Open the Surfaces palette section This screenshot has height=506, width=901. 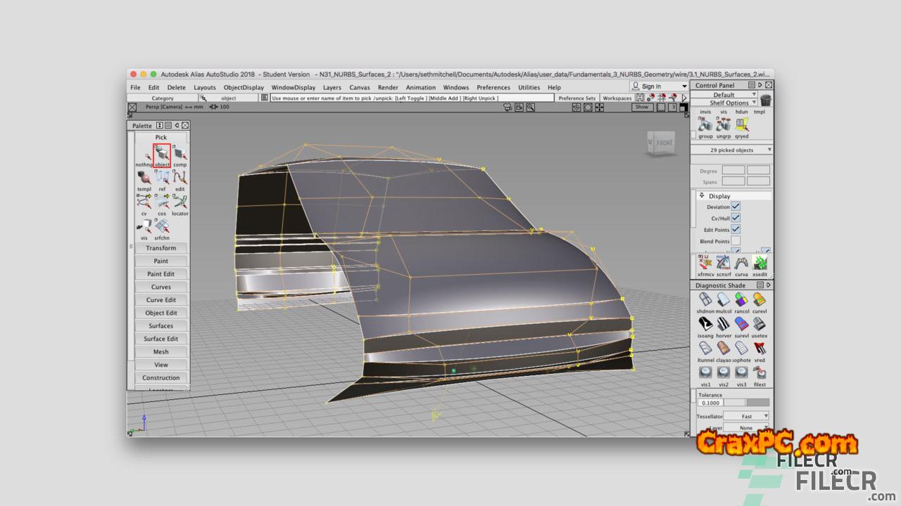161,326
